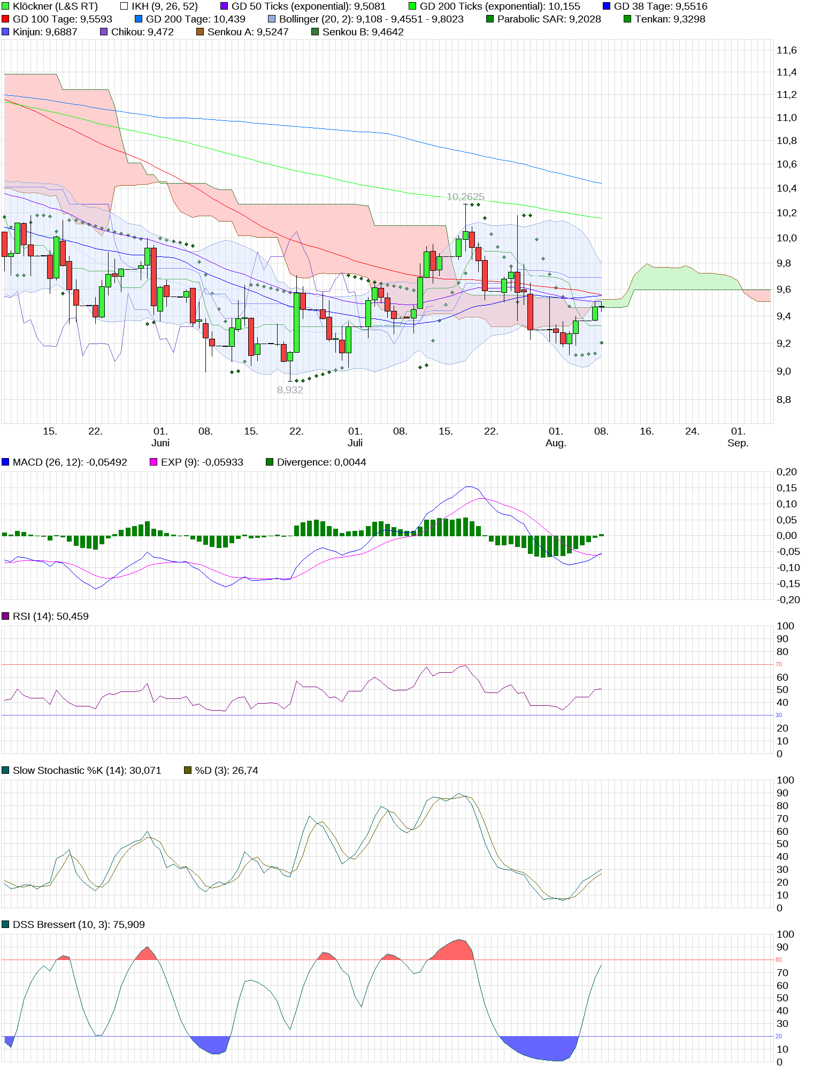Click the 'Aug.' month label on the date axis
The height and width of the screenshot is (1073, 813).
556,443
